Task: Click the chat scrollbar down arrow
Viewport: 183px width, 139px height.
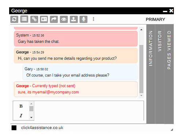Action: click(x=141, y=96)
